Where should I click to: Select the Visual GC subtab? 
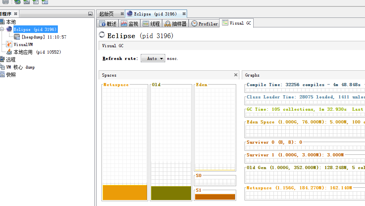pyautogui.click(x=237, y=23)
